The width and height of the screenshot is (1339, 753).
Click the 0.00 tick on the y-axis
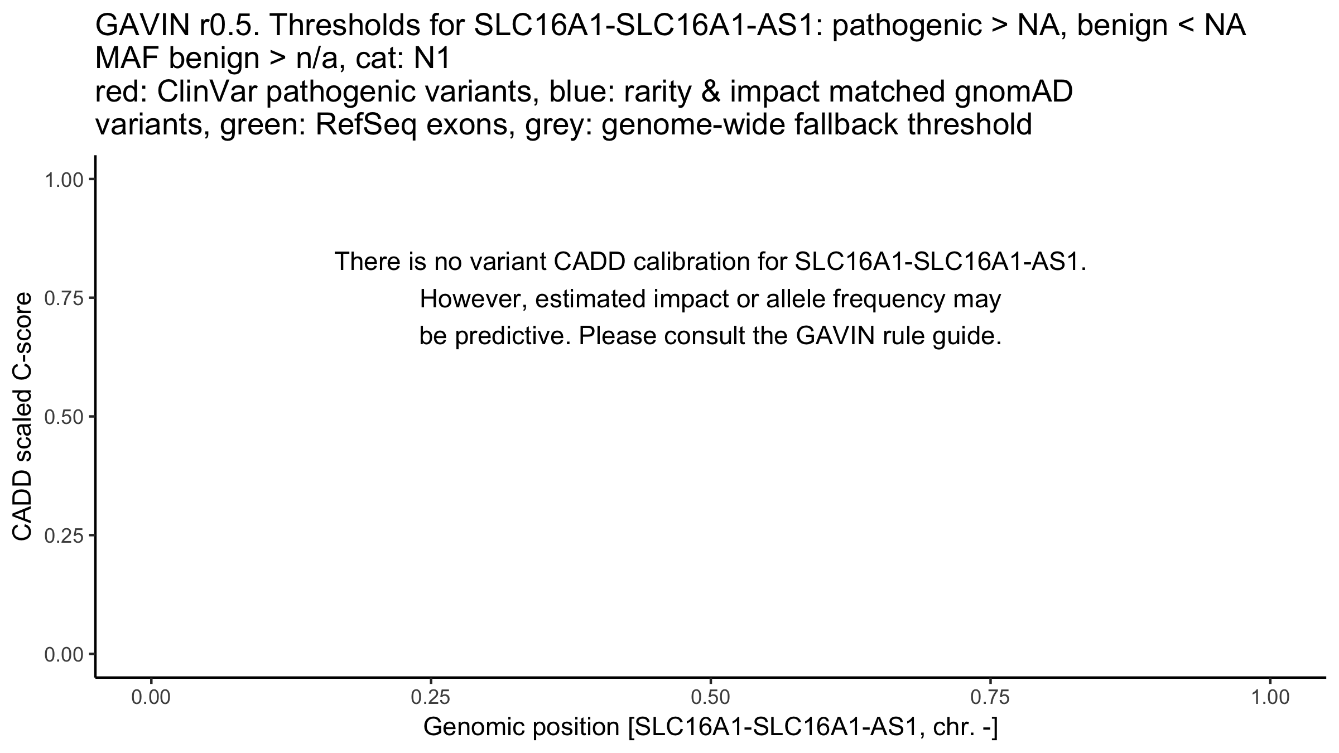(64, 654)
